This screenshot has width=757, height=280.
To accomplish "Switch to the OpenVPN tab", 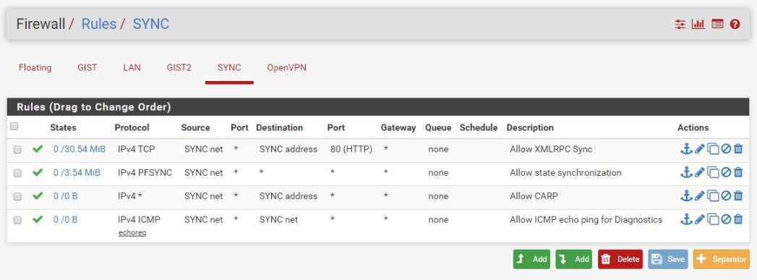I will tap(287, 67).
